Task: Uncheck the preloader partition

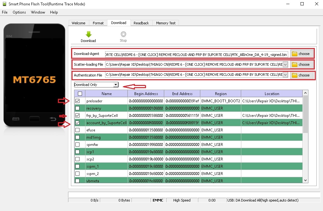Action: (x=78, y=101)
